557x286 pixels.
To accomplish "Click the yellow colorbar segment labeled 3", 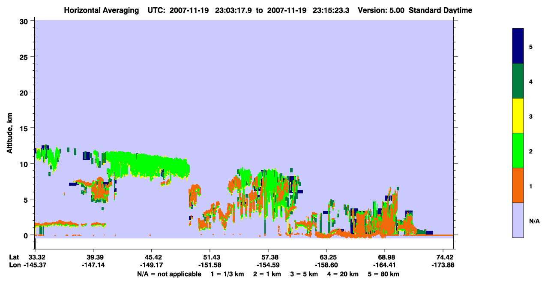I will click(x=518, y=116).
